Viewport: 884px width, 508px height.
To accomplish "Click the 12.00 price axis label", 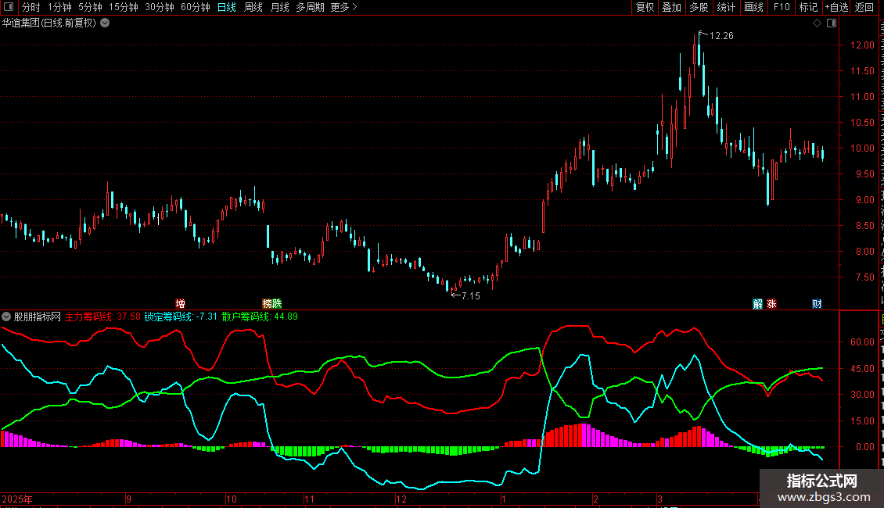I will [862, 45].
